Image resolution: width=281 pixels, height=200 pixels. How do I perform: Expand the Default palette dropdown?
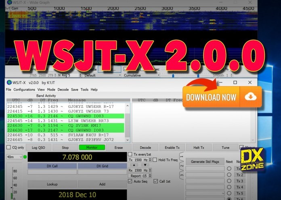pyautogui.click(x=103, y=75)
